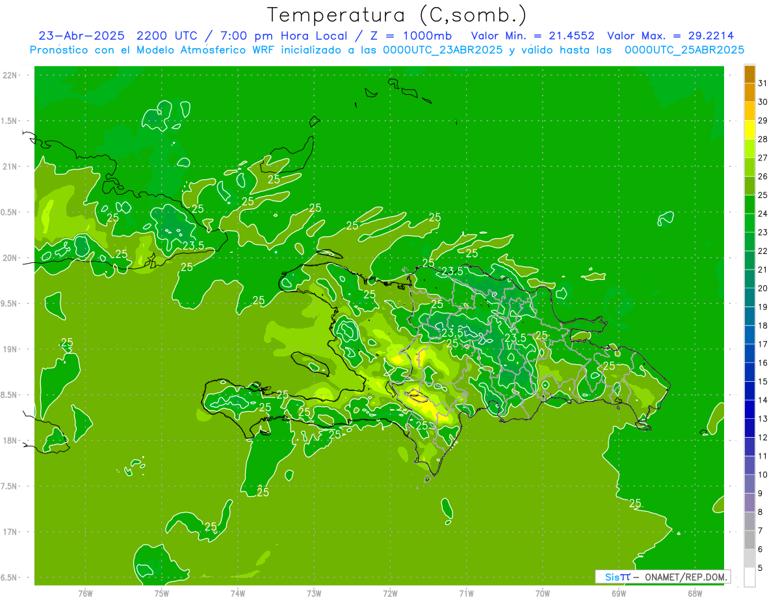The width and height of the screenshot is (780, 602).
Task: Click the '70W' longitude label
Action: tap(543, 593)
